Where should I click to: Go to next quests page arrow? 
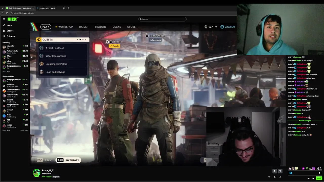click(x=86, y=40)
